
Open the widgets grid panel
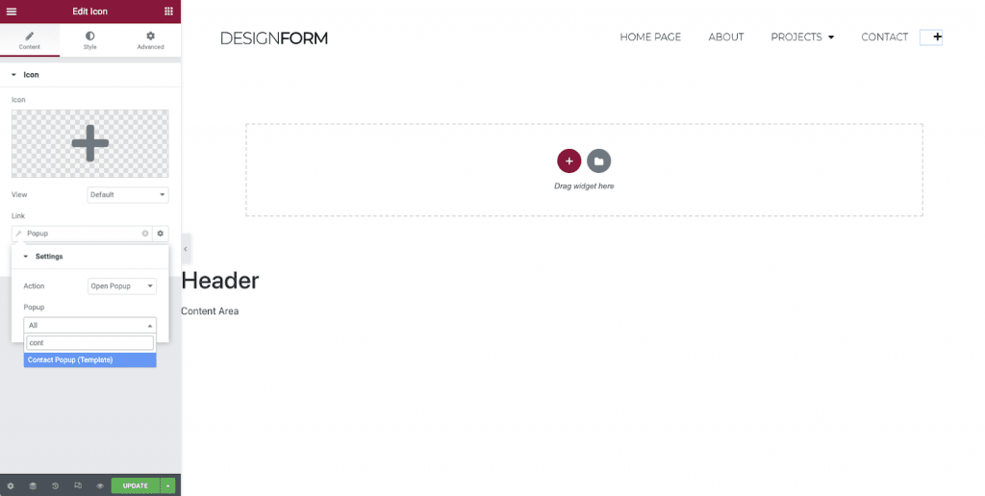tap(169, 11)
